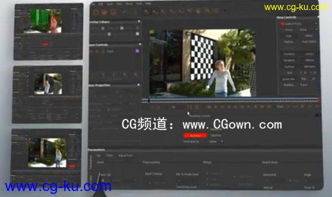Click the Grid button in View Controls
Screen dimensions: 332x197
tap(289, 73)
